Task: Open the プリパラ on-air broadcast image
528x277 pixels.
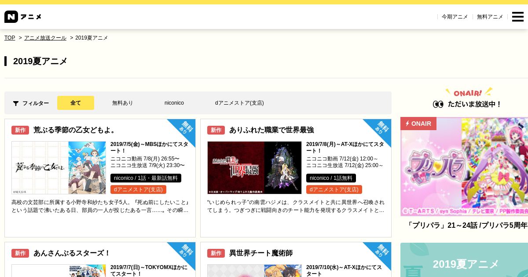Action: [464, 166]
